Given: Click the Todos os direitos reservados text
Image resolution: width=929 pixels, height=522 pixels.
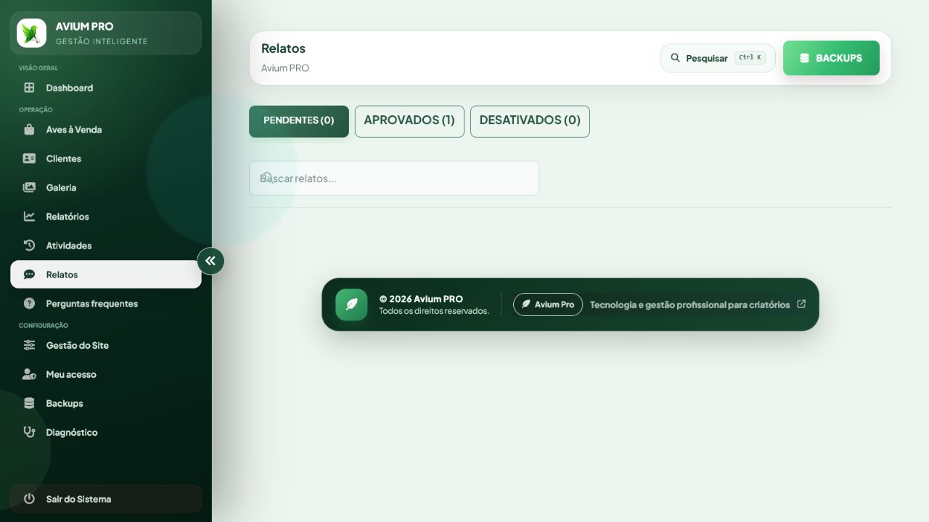Looking at the screenshot, I should [x=434, y=311].
